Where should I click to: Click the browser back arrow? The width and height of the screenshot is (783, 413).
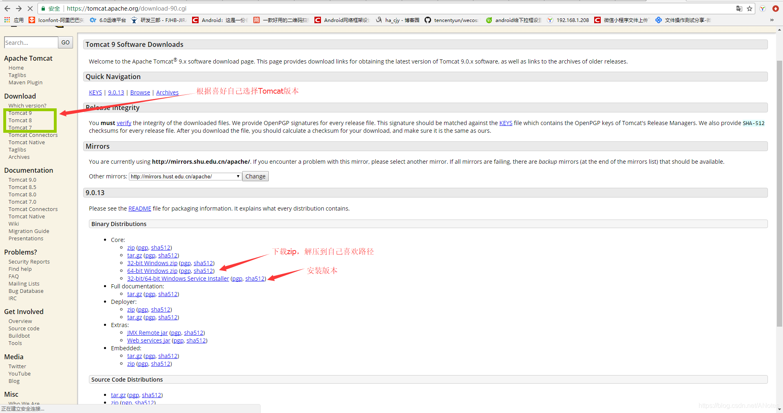click(8, 8)
